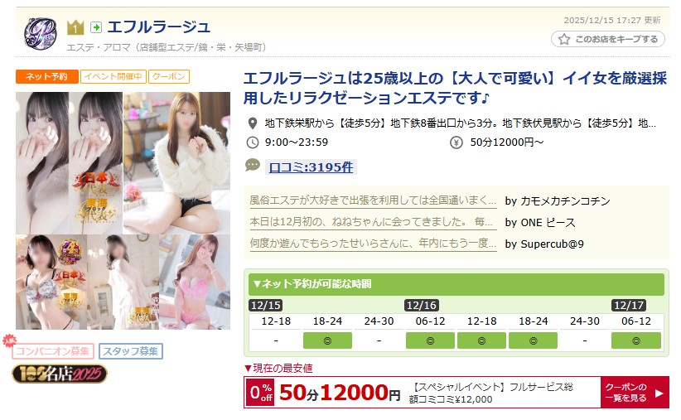681x420 pixels.
Task: Expand the ▼現在の最安値 section label
Action: click(278, 369)
